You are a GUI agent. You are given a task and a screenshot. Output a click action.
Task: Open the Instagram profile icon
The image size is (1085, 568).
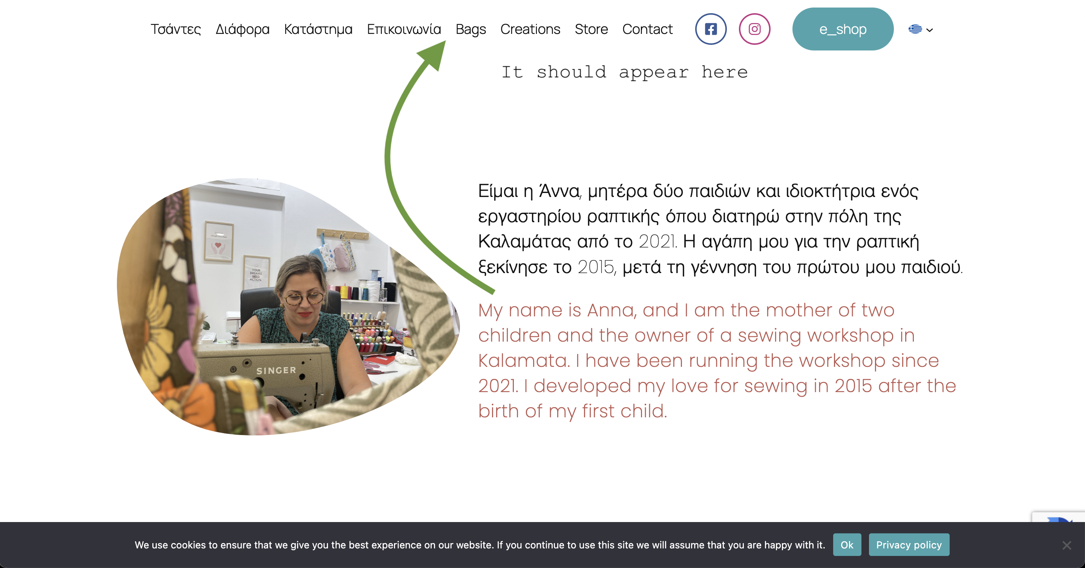[x=754, y=29]
